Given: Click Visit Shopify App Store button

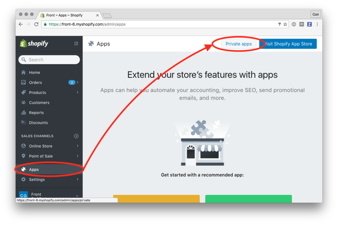Looking at the screenshot, I should [288, 44].
